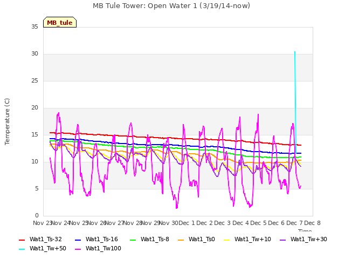Click the Dec 4 x-axis tick label
Image resolution: width=345 pixels, height=259 pixels.
(241, 223)
